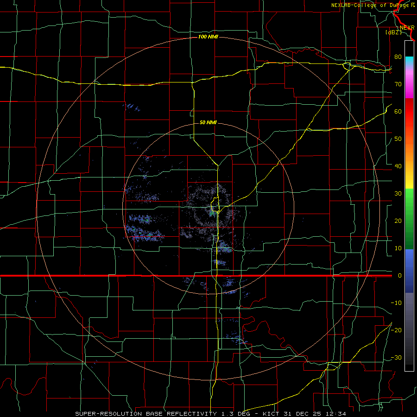Click the 80 value on the dBZ scale

pyautogui.click(x=398, y=57)
